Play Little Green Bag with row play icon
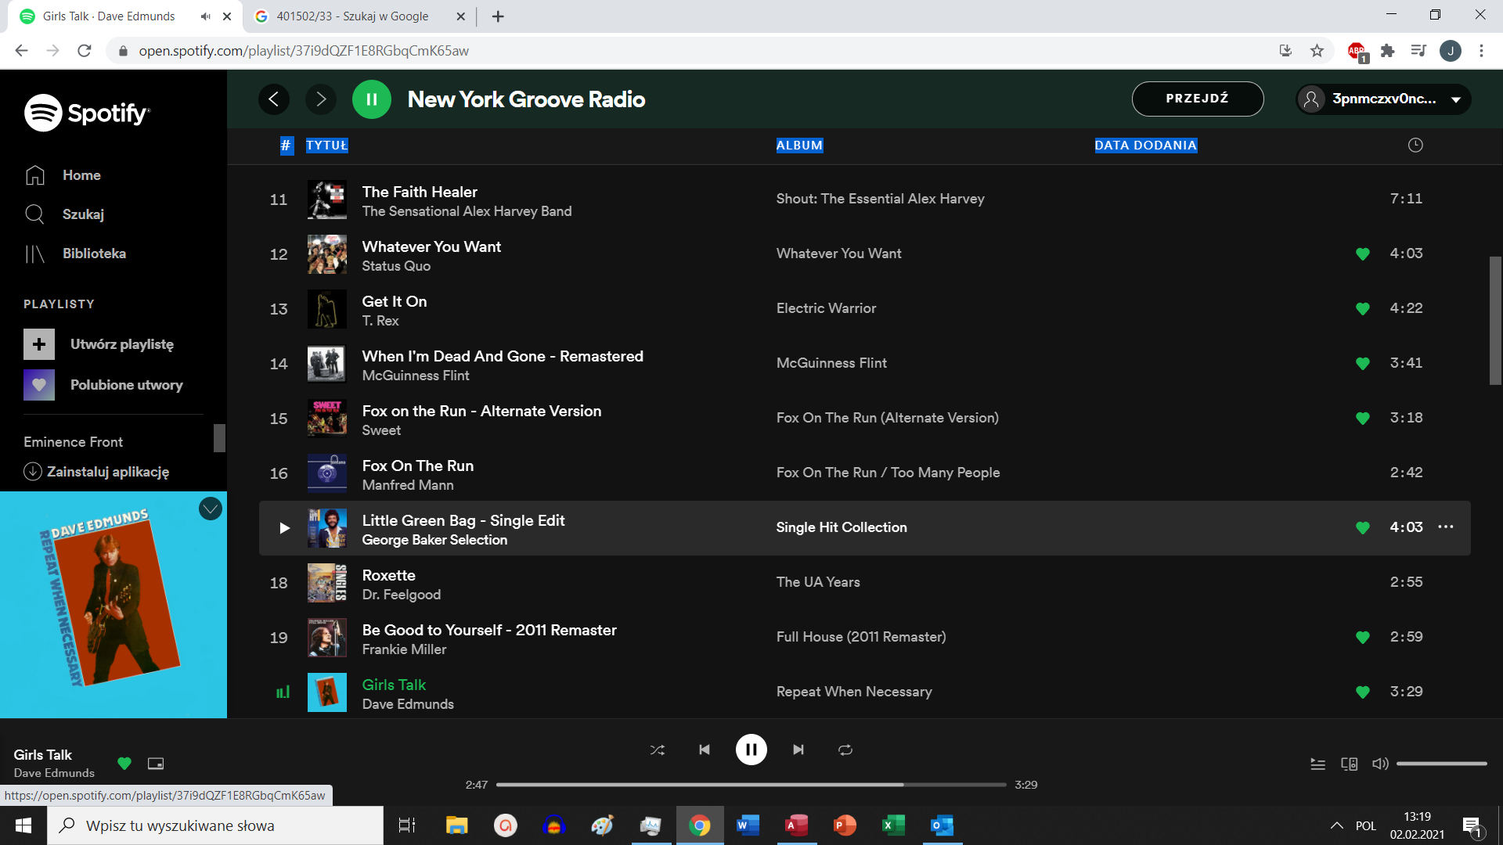 click(x=284, y=528)
